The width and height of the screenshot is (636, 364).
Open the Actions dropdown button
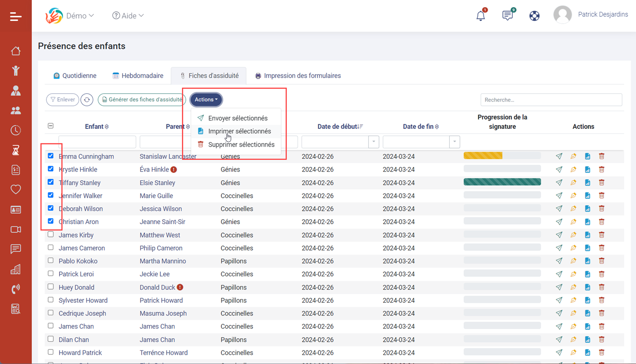[x=206, y=100]
